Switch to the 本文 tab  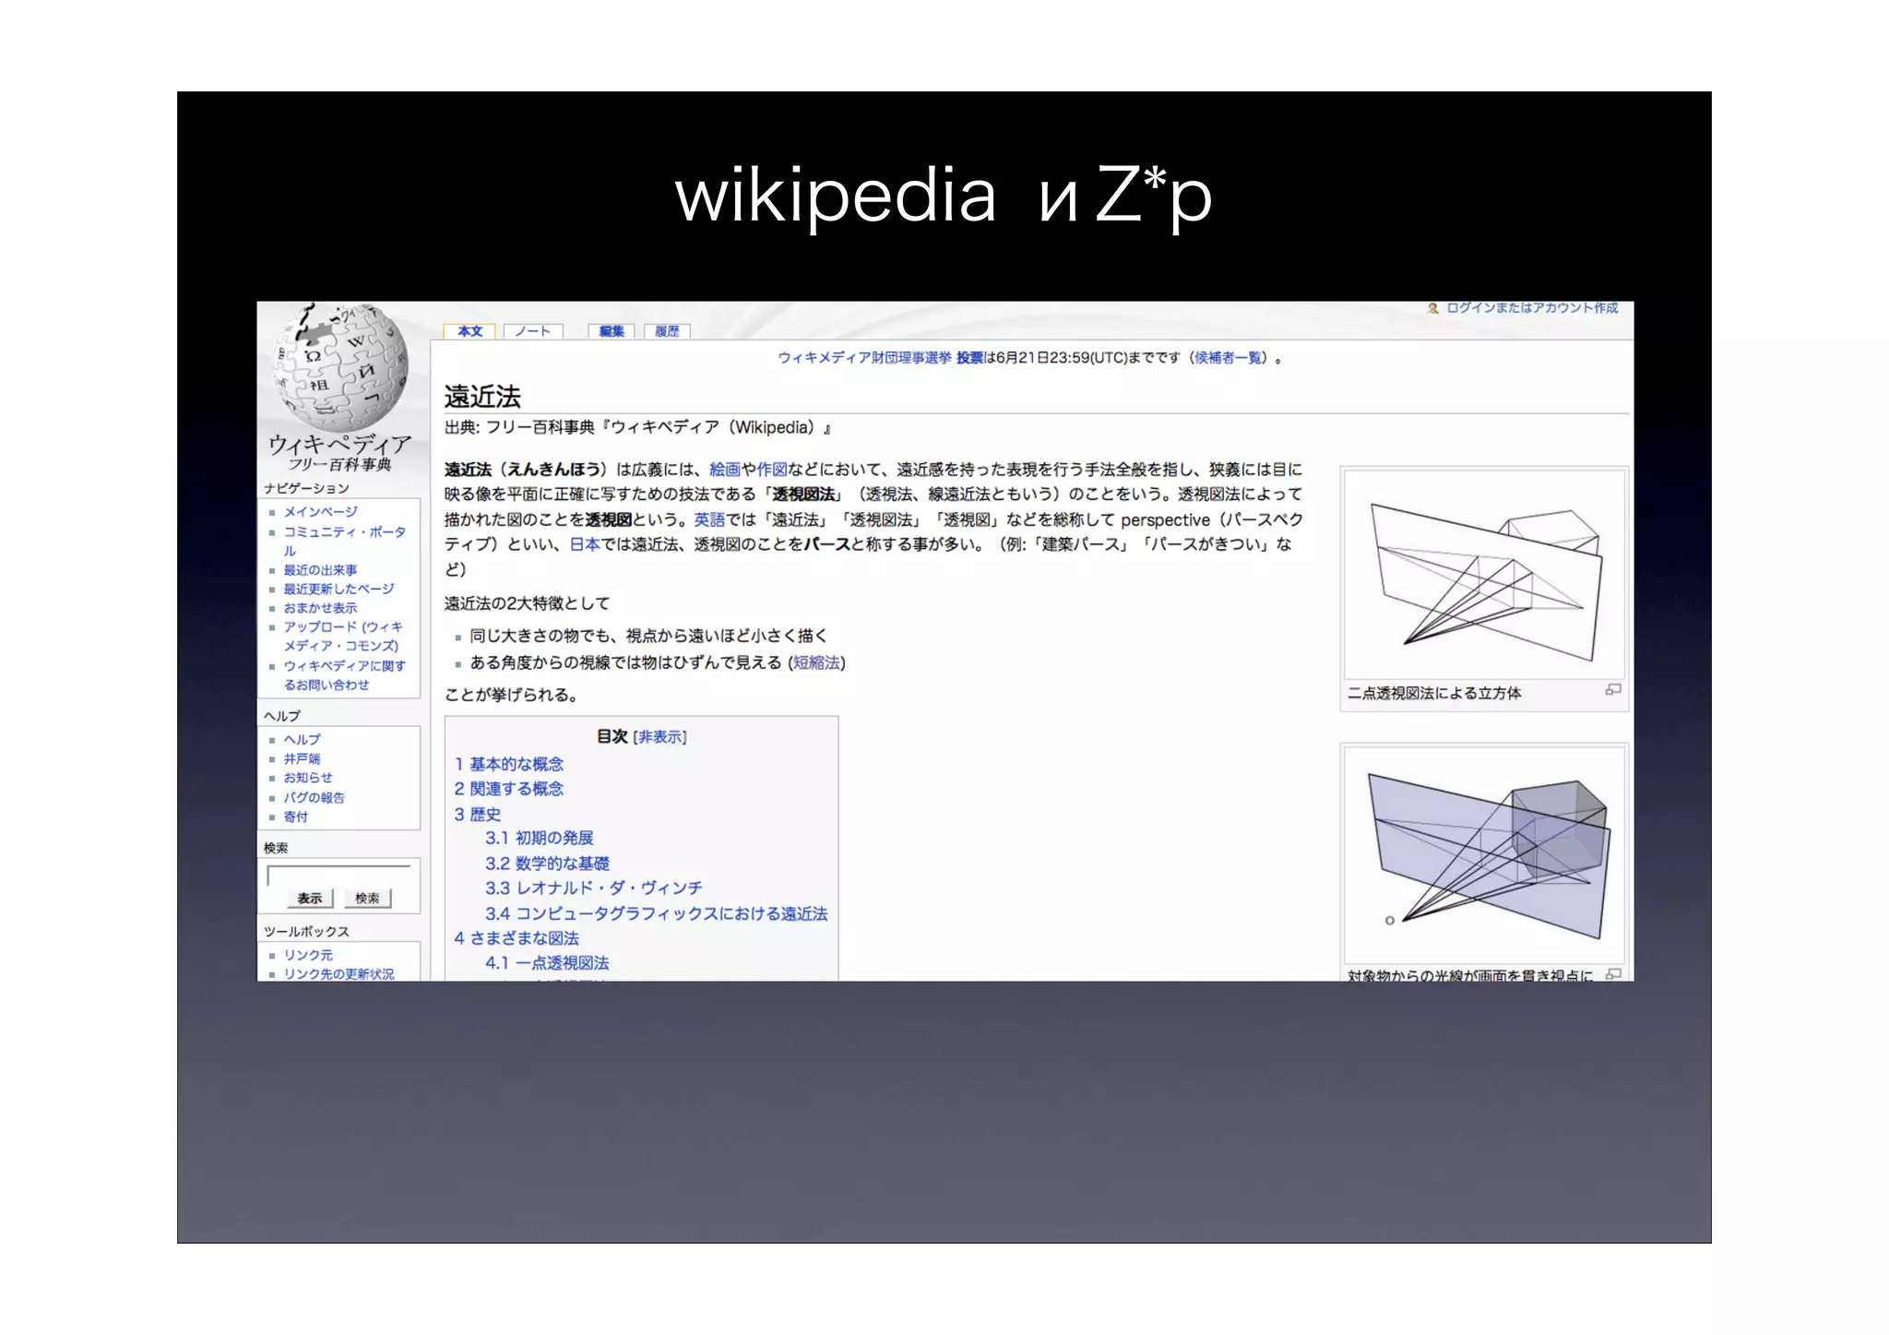tap(469, 331)
